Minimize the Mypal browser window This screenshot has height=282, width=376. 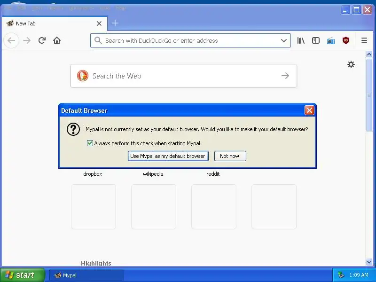click(x=345, y=10)
